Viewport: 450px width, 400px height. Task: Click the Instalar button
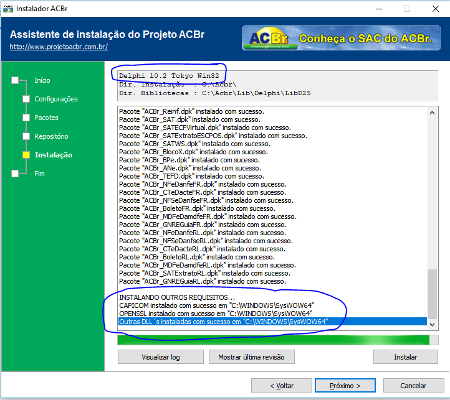406,357
